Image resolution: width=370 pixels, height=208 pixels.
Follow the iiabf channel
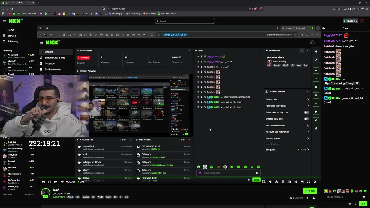pyautogui.click(x=310, y=191)
